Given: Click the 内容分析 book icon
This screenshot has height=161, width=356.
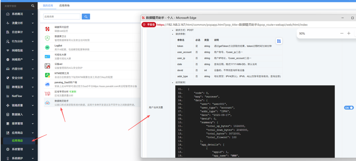Looking at the screenshot, I should pos(8,69).
